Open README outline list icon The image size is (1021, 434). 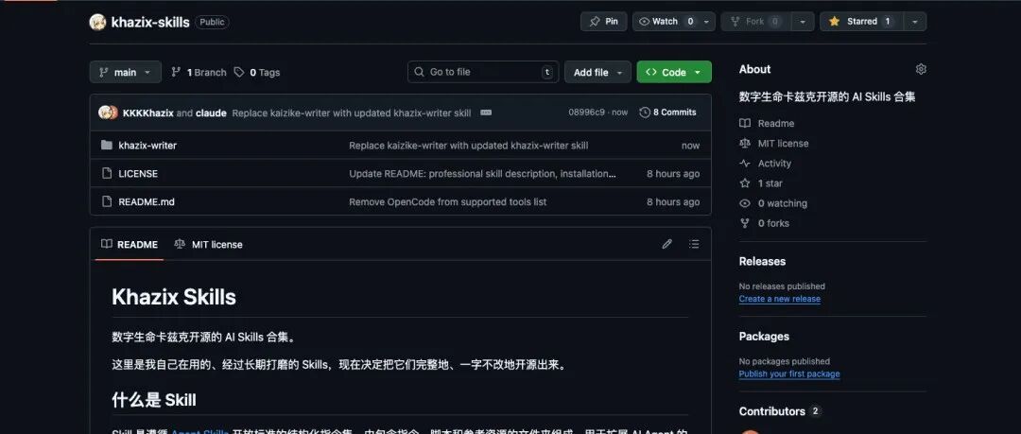click(x=694, y=244)
